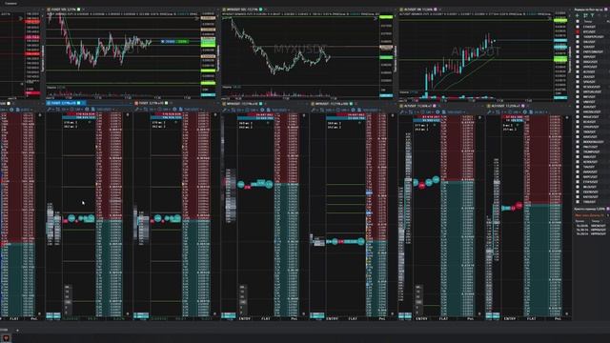Screen dimensions: 610x343
Task: Click green link square on FUSDT chart tab
Action: tap(78, 9)
